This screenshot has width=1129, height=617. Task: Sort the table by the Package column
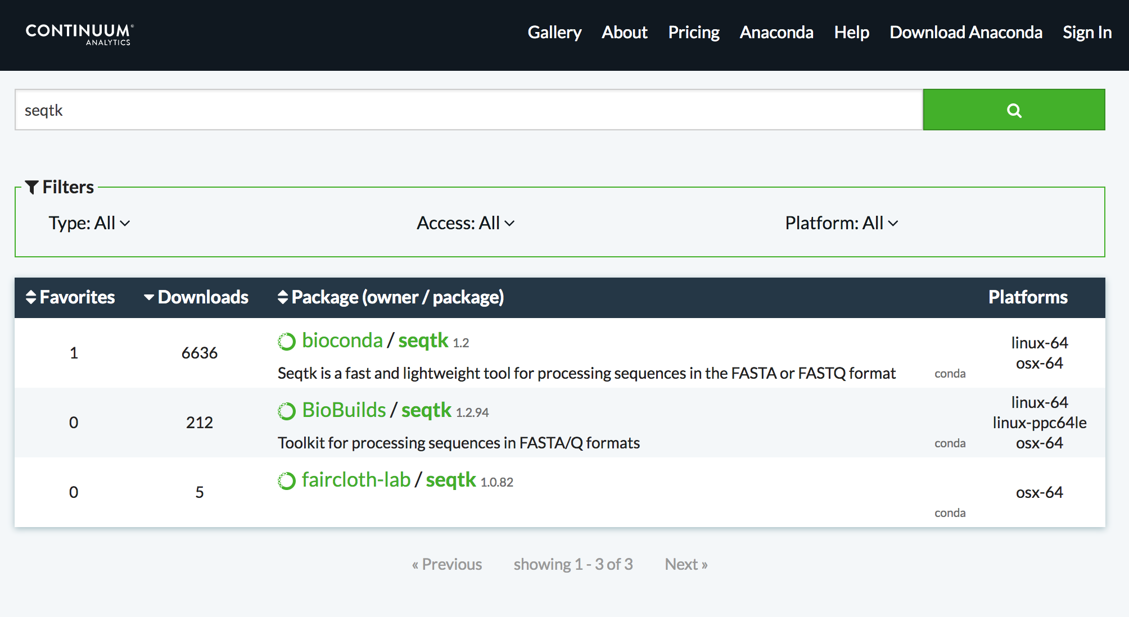tap(391, 297)
